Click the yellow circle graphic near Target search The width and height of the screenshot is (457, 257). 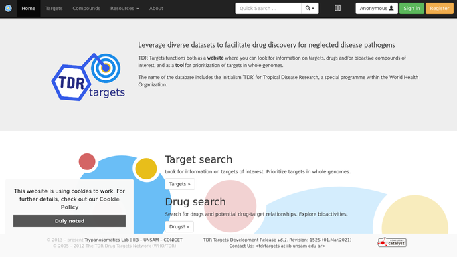click(x=146, y=169)
